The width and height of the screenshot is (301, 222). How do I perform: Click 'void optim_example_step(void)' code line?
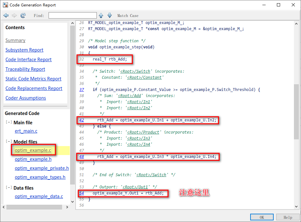[121, 47]
